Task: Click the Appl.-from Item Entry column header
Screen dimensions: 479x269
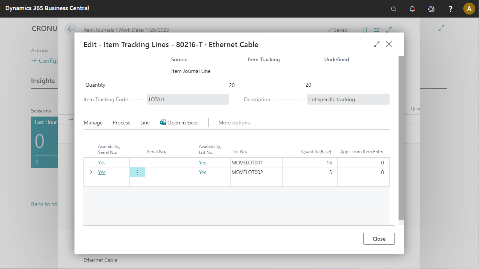Action: pyautogui.click(x=361, y=152)
